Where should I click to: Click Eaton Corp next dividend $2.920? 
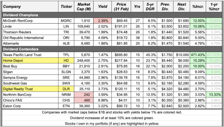point(182,106)
